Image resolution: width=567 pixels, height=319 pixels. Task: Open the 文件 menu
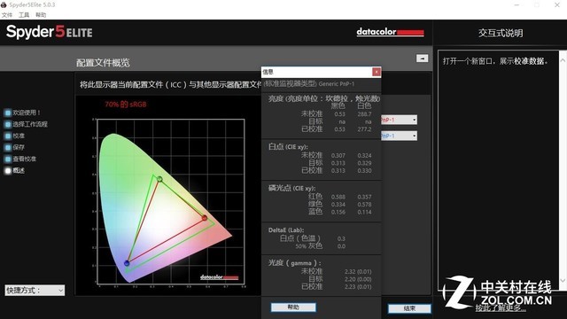click(7, 15)
